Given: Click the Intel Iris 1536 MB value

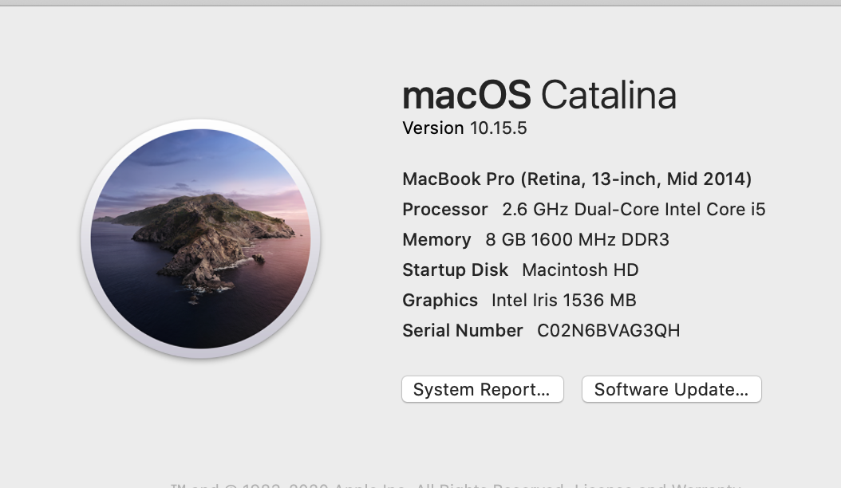Looking at the screenshot, I should point(563,300).
